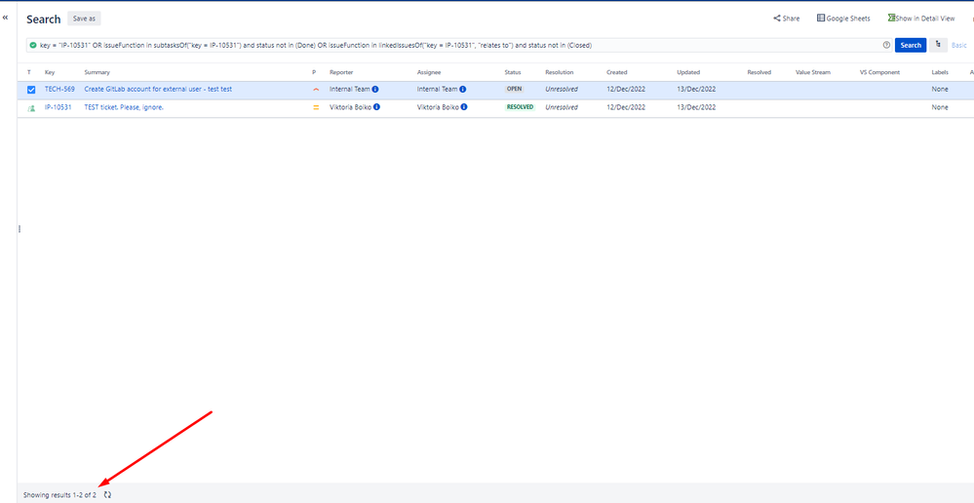
Task: Click Reporter name Internal Team
Action: 350,89
